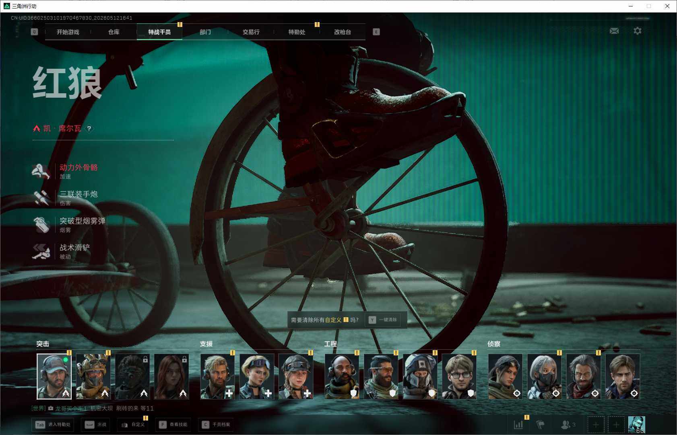Open the statistics bar chart icon
Viewport: 677px width, 435px height.
(x=518, y=424)
